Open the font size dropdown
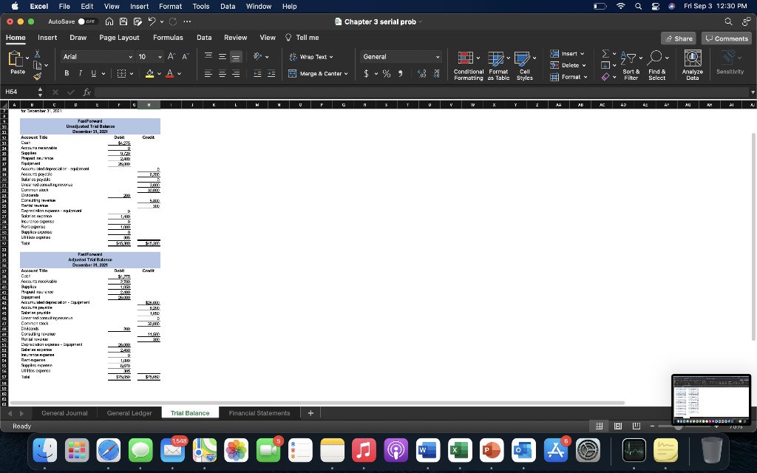Screen dimensions: 757x473 pyautogui.click(x=160, y=56)
